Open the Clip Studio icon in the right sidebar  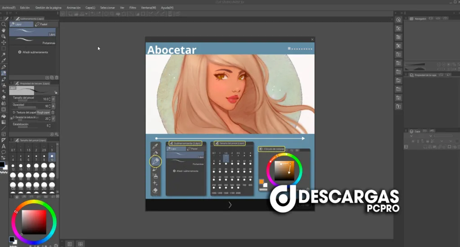(x=398, y=20)
